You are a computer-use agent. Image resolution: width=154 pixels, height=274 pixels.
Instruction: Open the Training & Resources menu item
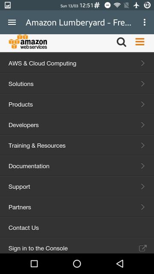(x=77, y=146)
